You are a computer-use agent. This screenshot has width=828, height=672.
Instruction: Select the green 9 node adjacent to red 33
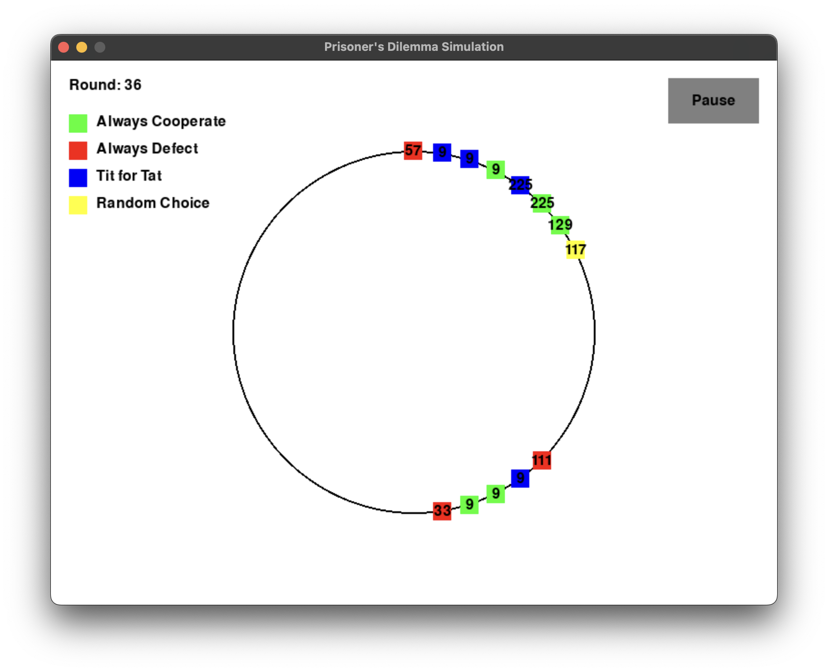point(469,504)
